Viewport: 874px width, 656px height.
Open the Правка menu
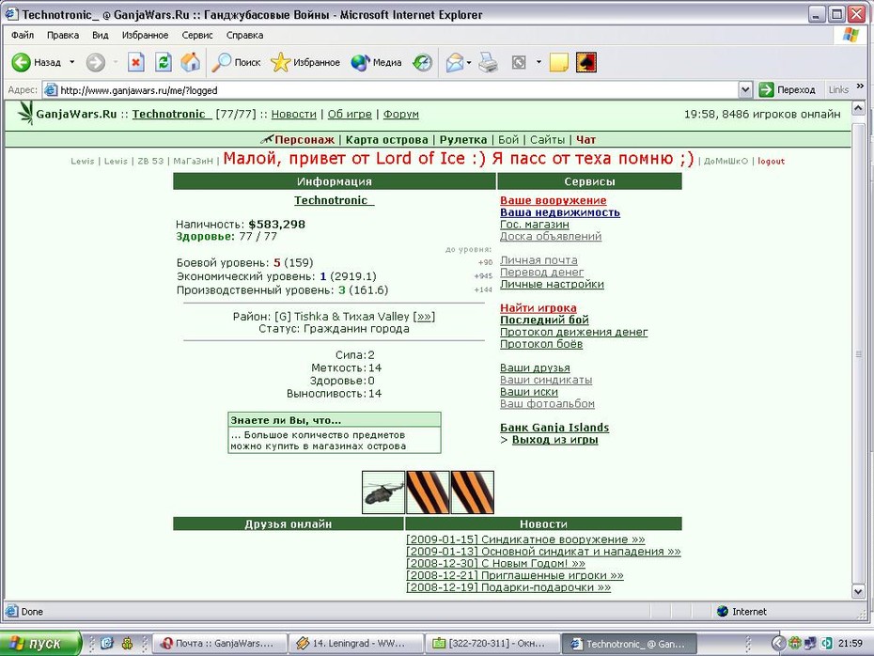point(62,35)
